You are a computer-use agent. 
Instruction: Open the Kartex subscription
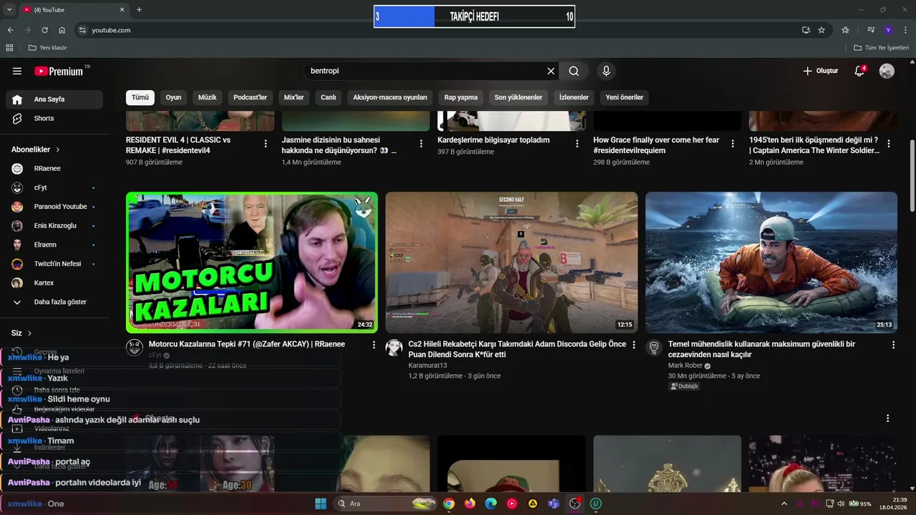[54, 283]
